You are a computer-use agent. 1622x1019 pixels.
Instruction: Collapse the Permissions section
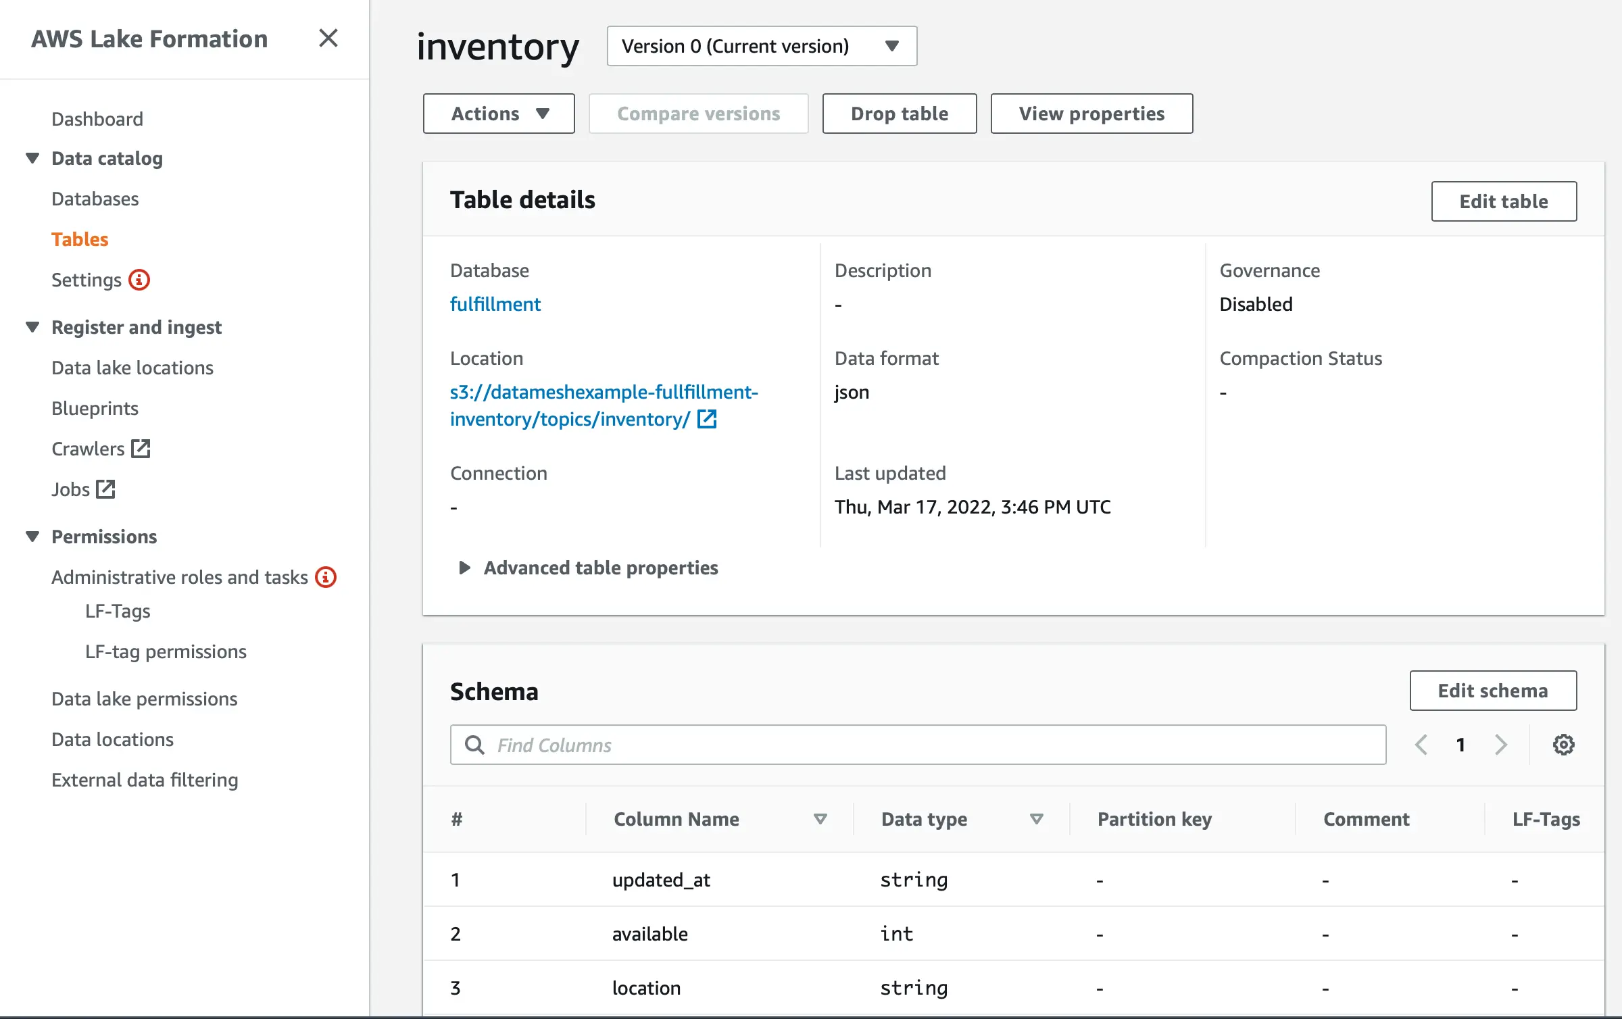pos(32,537)
